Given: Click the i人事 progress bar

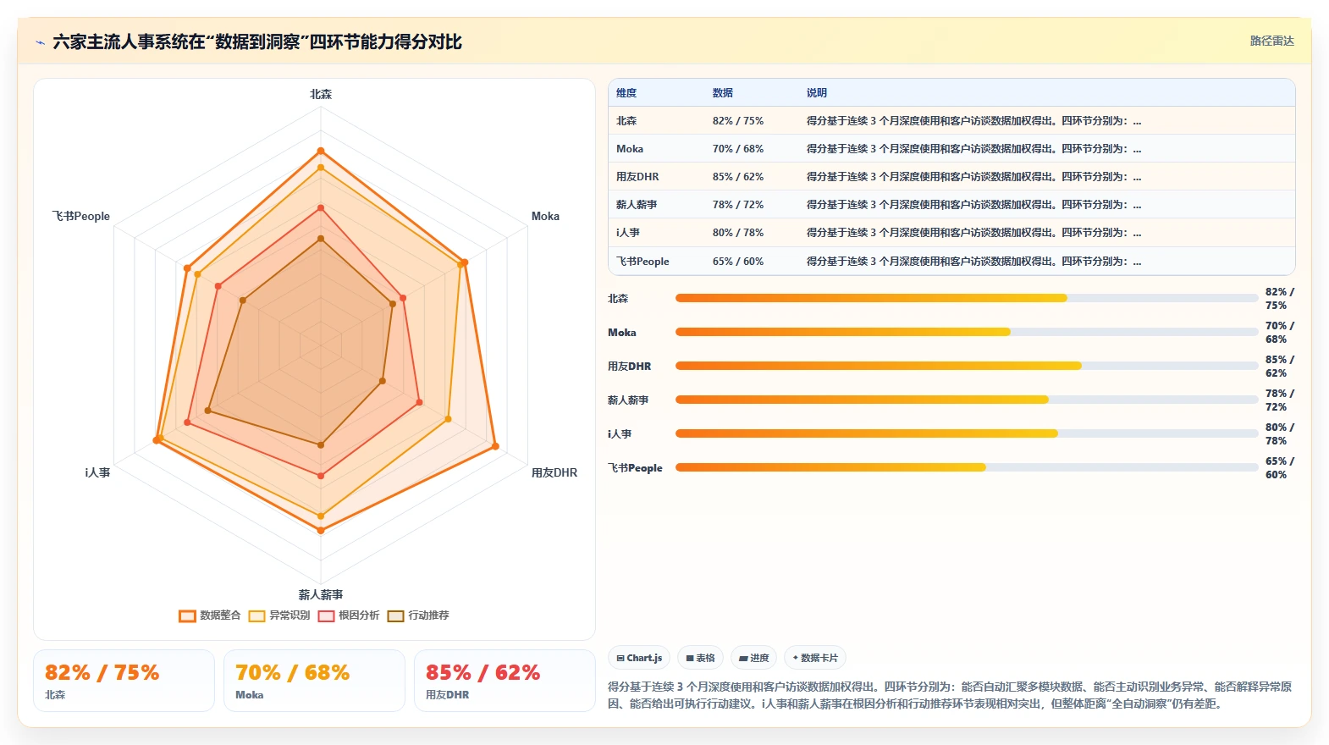Looking at the screenshot, I should [967, 433].
